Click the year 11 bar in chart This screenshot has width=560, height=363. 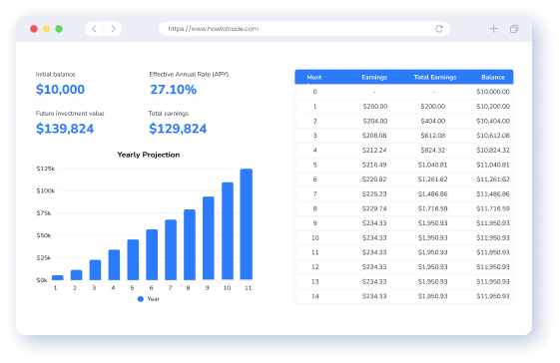coord(247,224)
